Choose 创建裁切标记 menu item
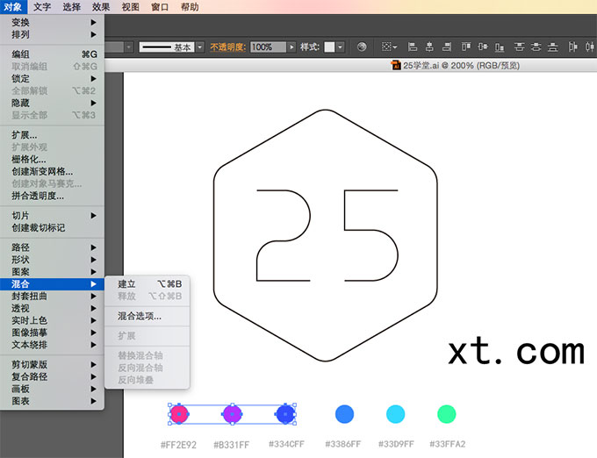The image size is (597, 458). click(x=52, y=228)
